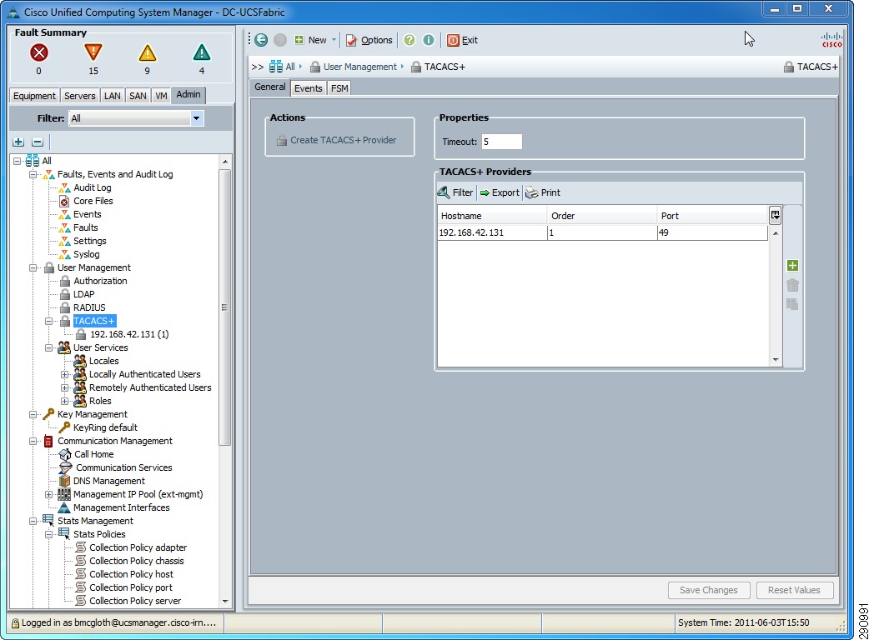
Task: Click the navigation tree vertical scrollbar
Action: (225, 307)
